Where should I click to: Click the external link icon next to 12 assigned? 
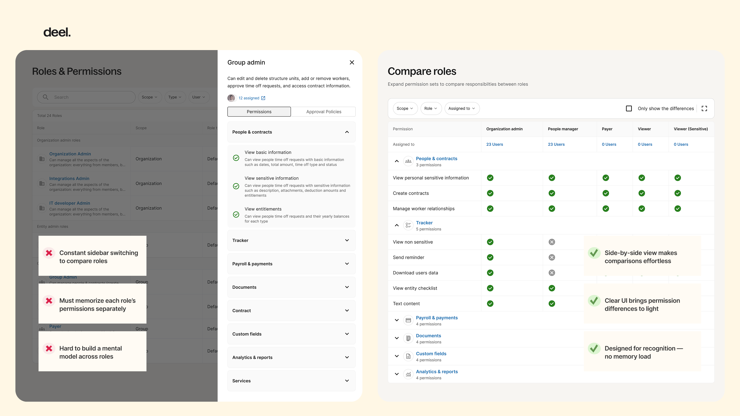[263, 98]
